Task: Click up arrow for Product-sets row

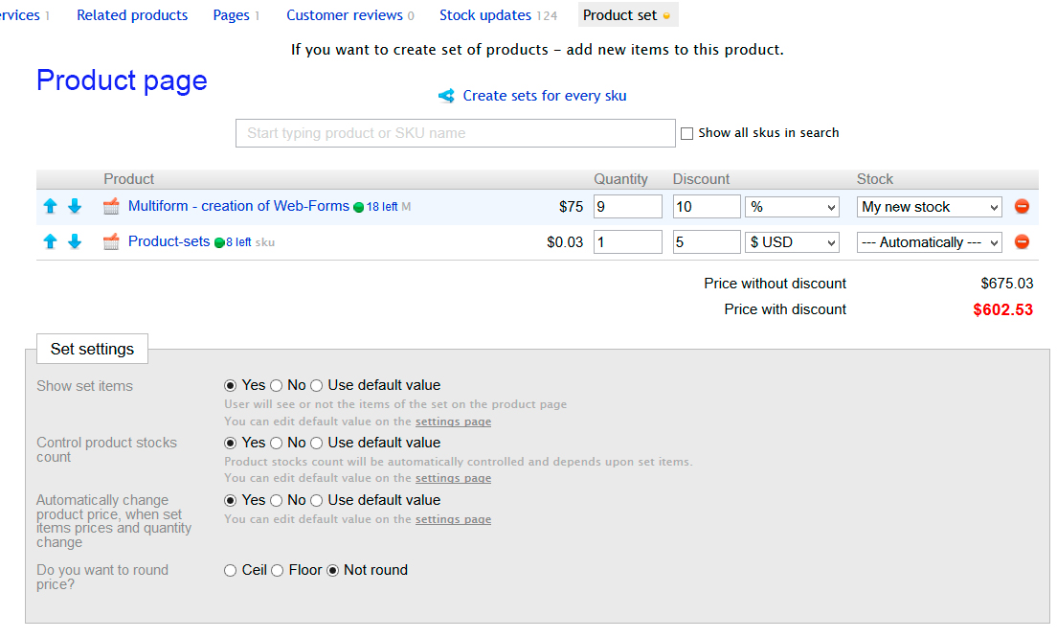Action: tap(51, 242)
